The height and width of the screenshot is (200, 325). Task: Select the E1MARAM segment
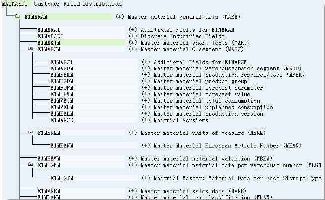36,17
